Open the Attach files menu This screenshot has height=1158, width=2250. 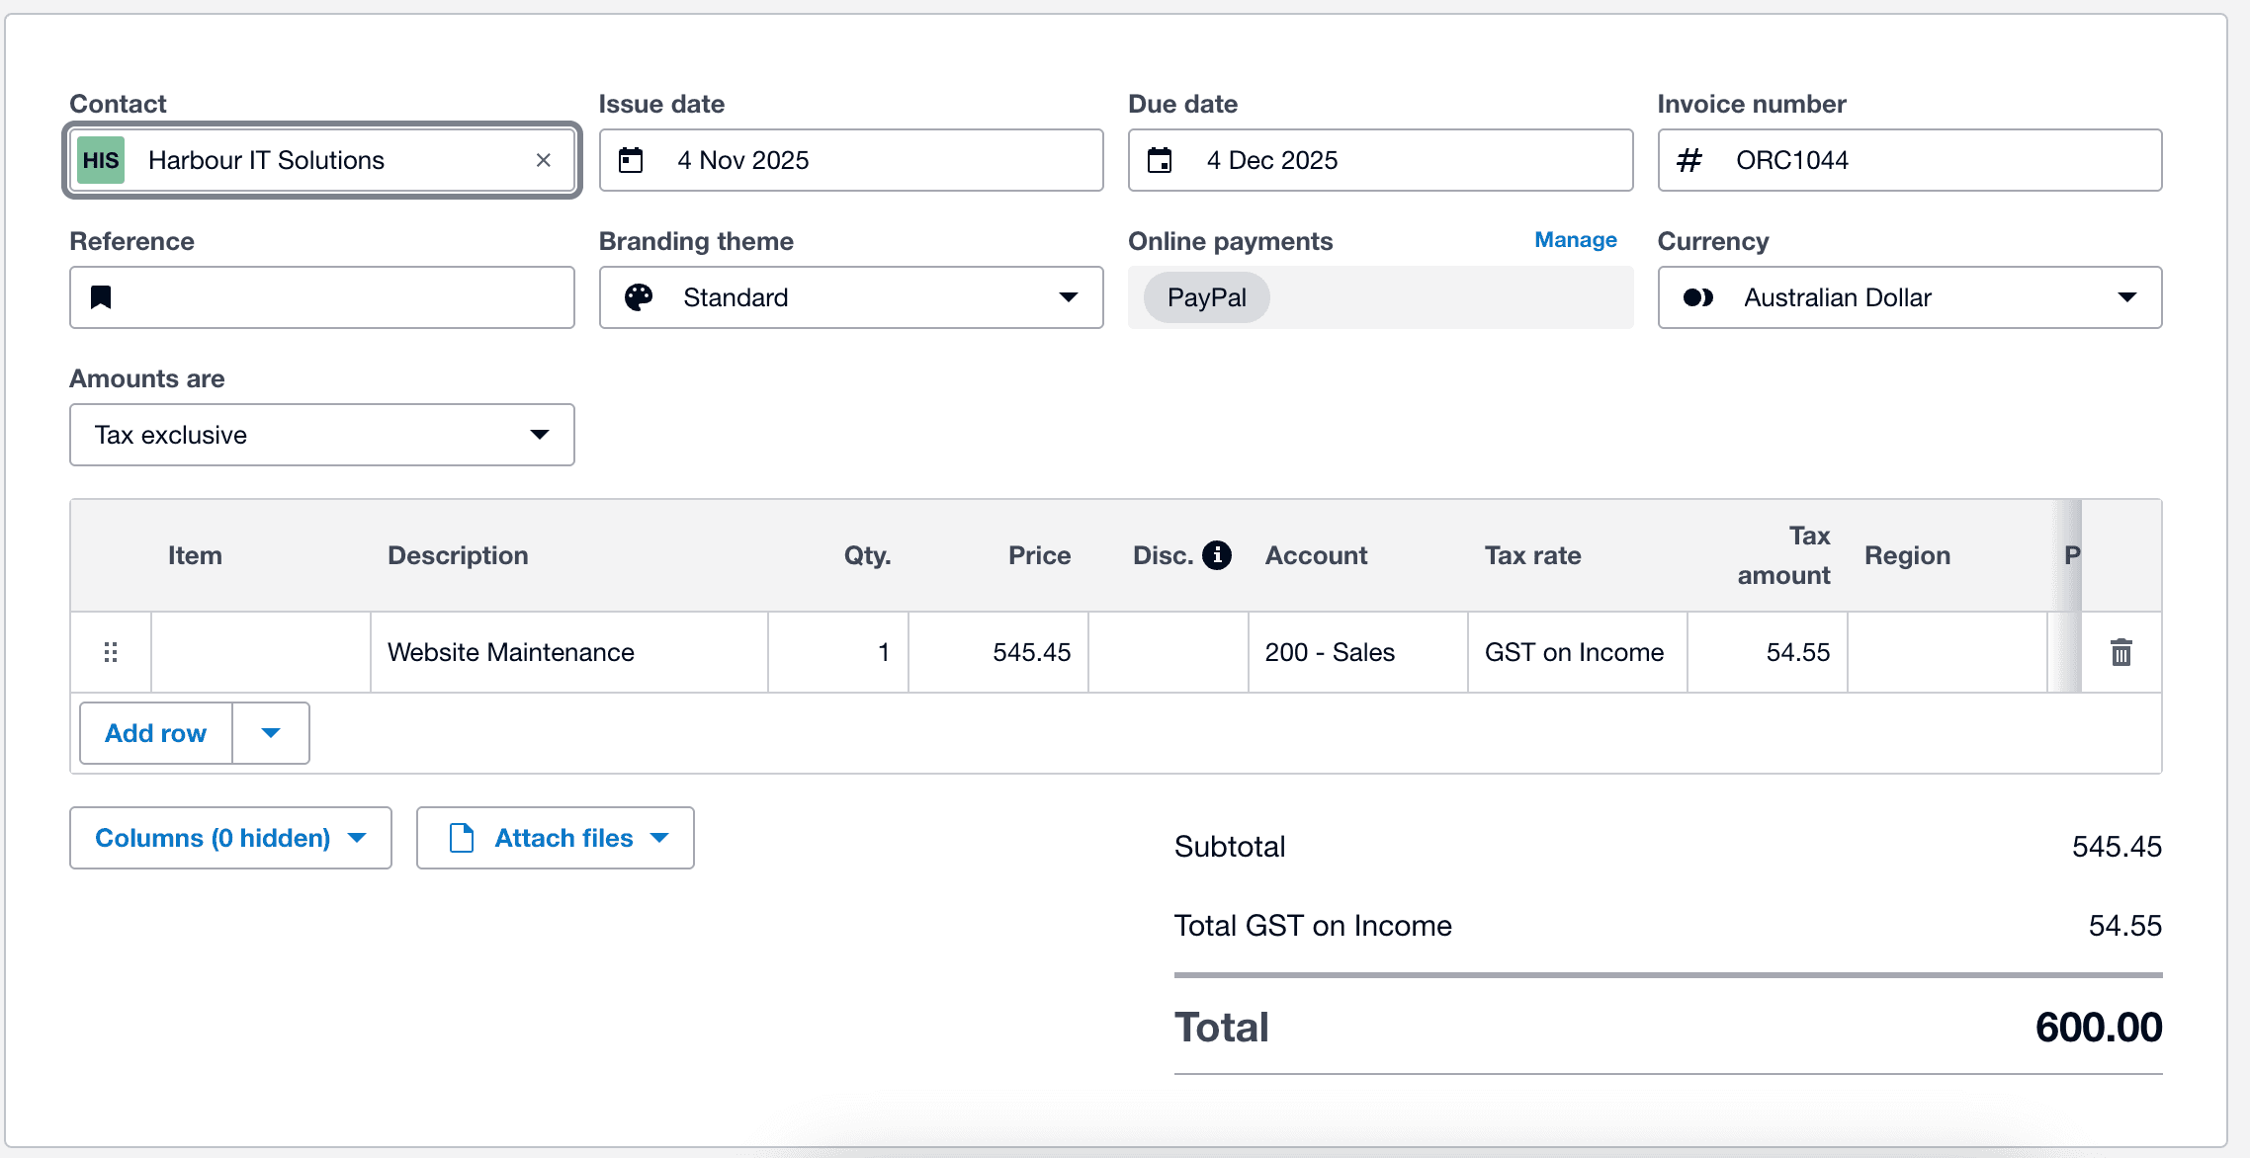click(x=556, y=838)
